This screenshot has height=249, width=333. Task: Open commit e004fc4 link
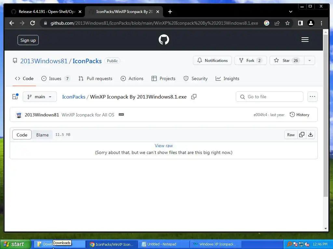click(260, 115)
